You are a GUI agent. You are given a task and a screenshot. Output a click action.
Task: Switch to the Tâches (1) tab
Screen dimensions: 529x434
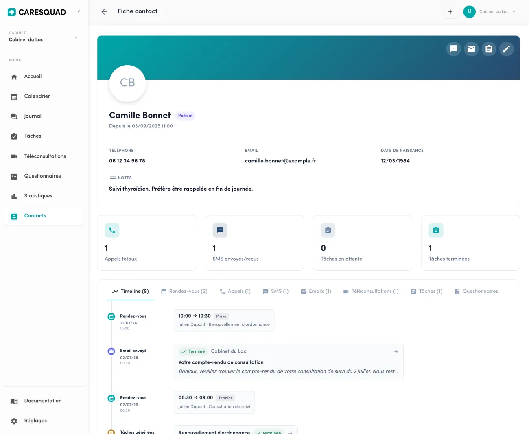[x=426, y=292]
